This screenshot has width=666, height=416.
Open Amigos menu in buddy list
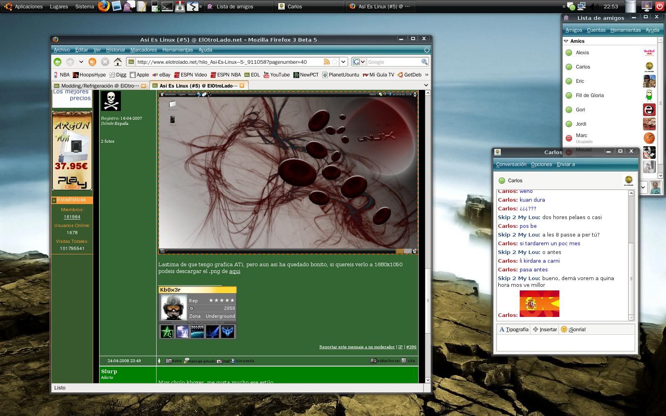click(574, 30)
